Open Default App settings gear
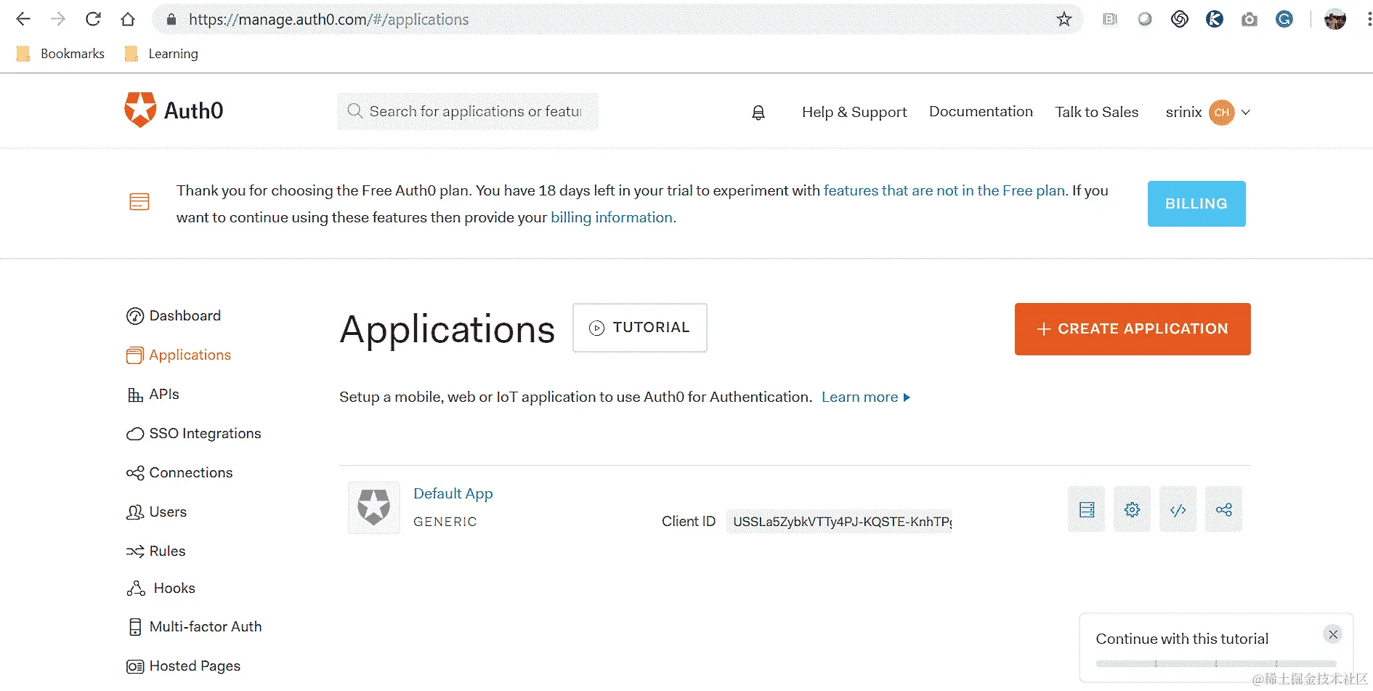This screenshot has height=691, width=1373. point(1133,509)
